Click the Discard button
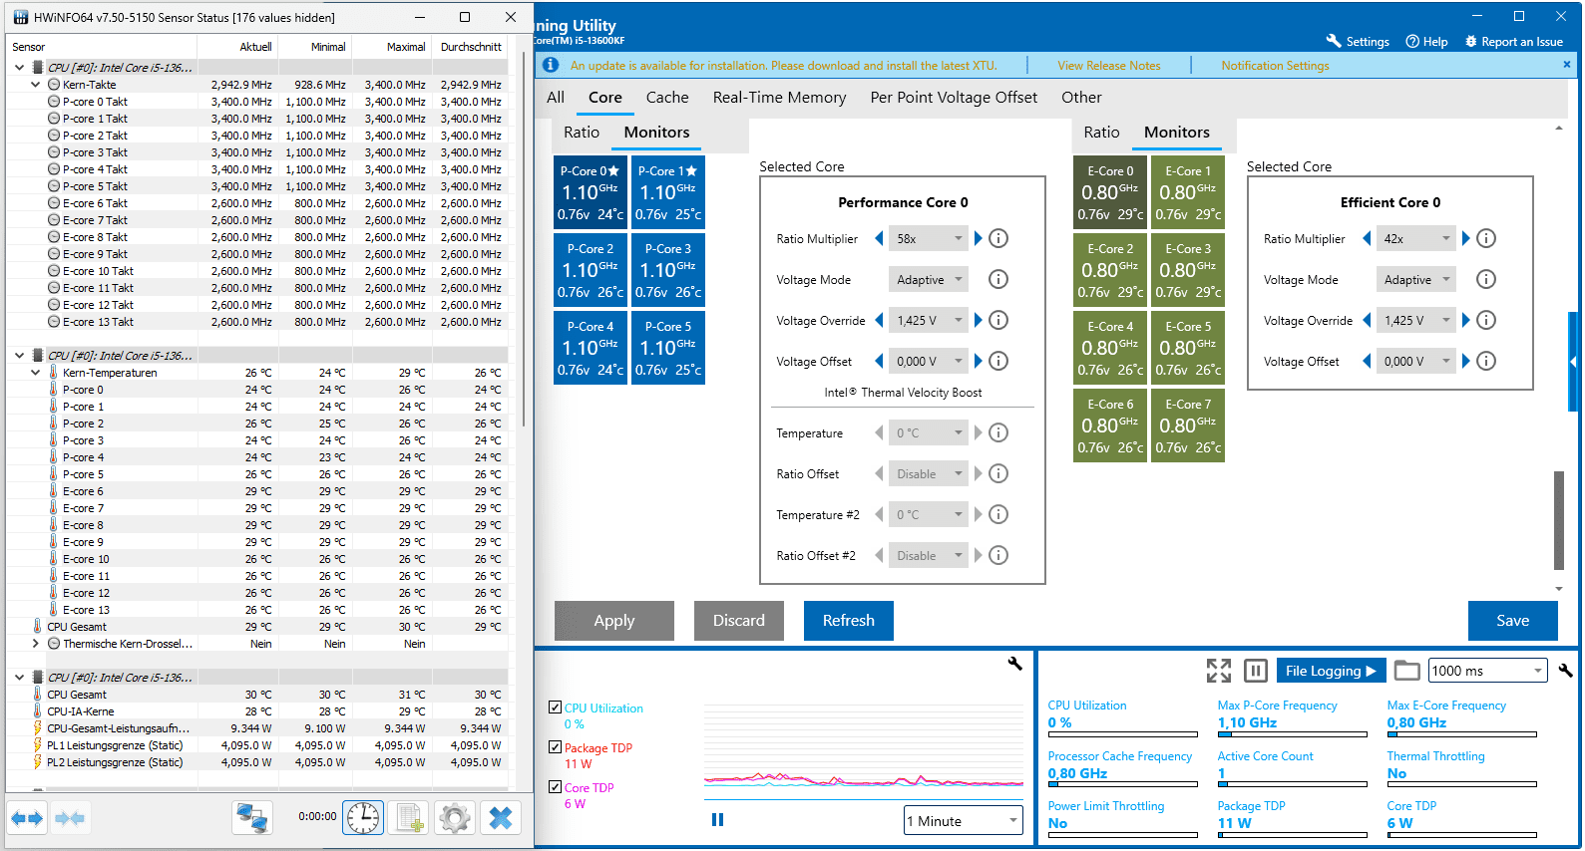The width and height of the screenshot is (1585, 851). [x=739, y=620]
